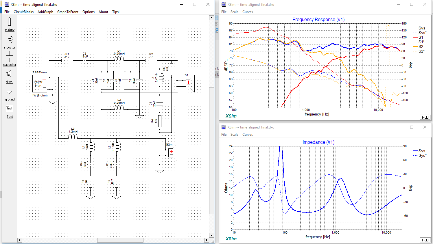The width and height of the screenshot is (433, 244).
Task: Select the upper inductor L1 0.25mH
Action: 119,58
